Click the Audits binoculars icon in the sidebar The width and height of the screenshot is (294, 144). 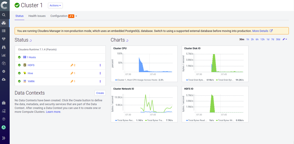click(x=4, y=47)
